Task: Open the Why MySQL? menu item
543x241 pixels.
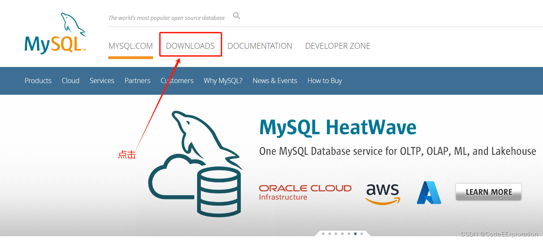Action: tap(223, 81)
